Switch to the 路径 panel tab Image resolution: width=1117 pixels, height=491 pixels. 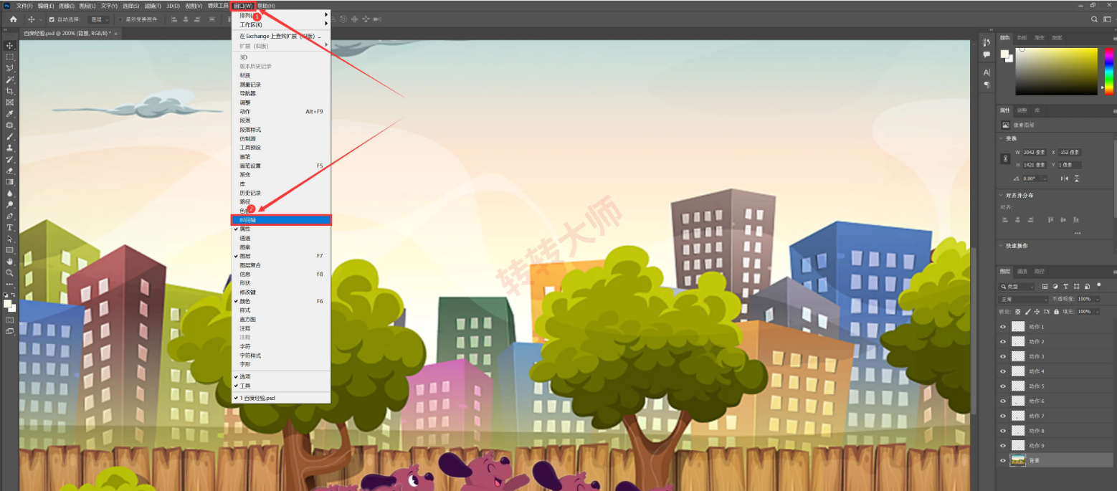(1040, 271)
